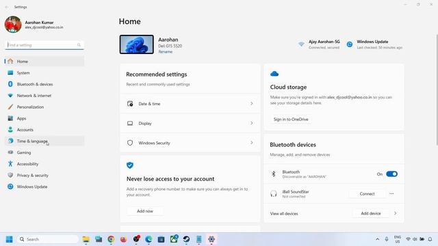Viewport: 438px width, 246px height.
Task: Click the Add device button
Action: [x=371, y=213]
